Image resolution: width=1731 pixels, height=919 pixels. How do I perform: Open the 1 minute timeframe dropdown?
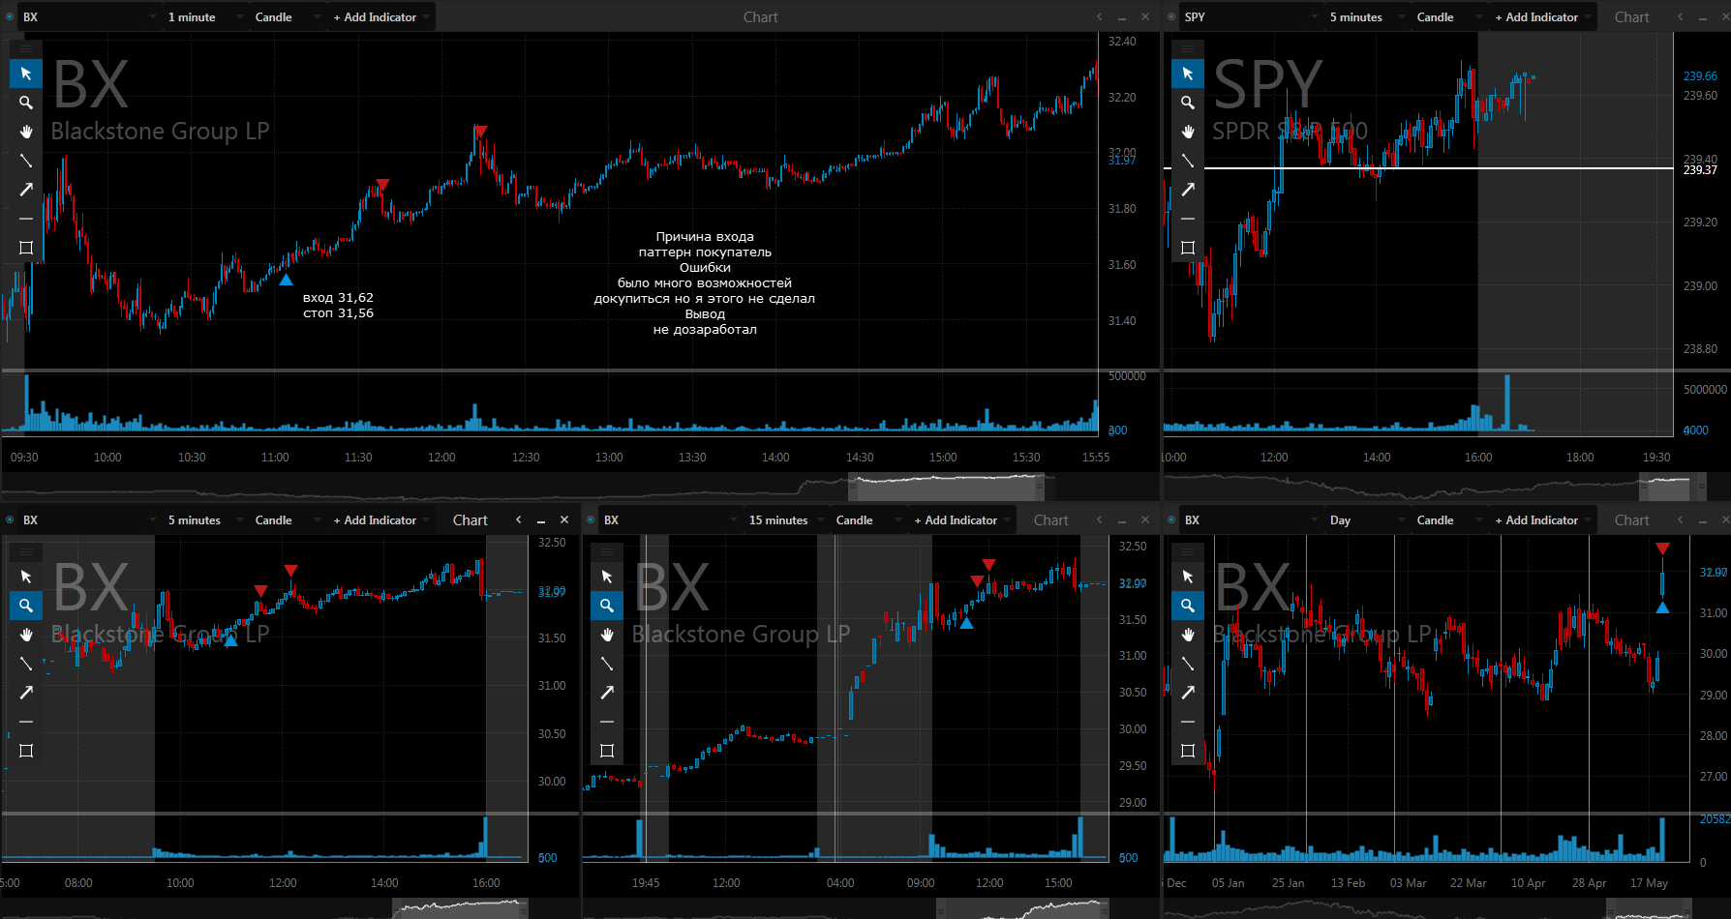(205, 16)
